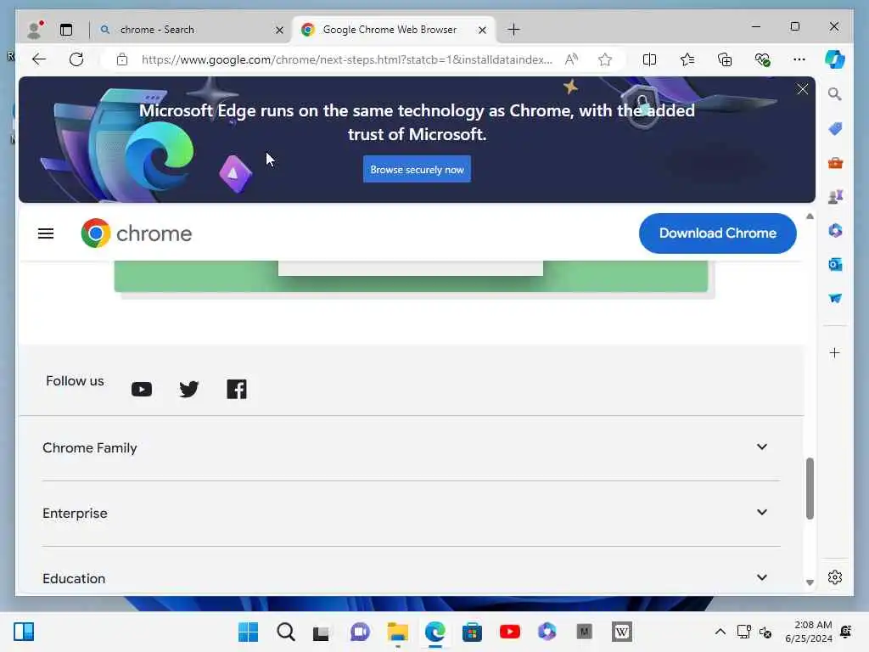Expand the Chrome Family section
This screenshot has height=652, width=869.
tap(412, 448)
